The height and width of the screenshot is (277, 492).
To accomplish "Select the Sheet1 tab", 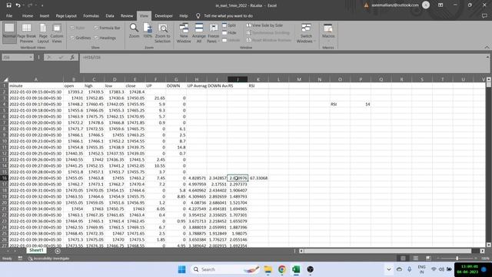I will (x=36, y=250).
